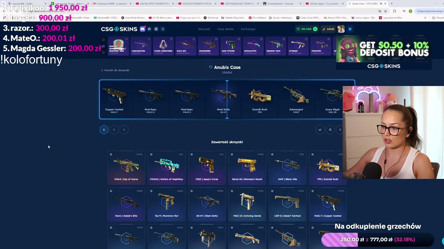Open the CSGO-Skins Discord link
The image size is (444, 249).
pos(142,29)
